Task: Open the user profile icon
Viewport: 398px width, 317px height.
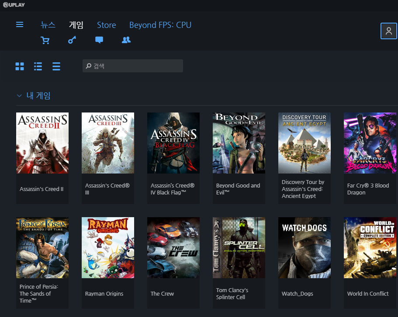Action: click(389, 31)
